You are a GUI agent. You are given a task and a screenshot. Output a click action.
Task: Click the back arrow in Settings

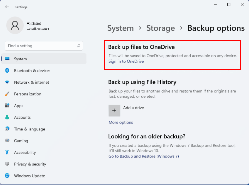pyautogui.click(x=7, y=7)
